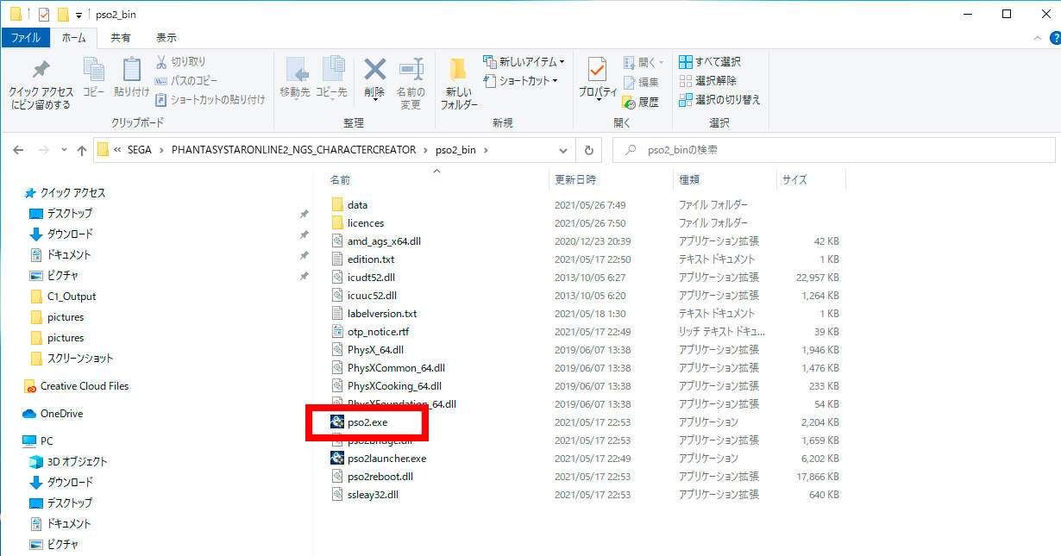Viewport: 1061px width, 556px height.
Task: Go back with the back arrow
Action: (19, 150)
